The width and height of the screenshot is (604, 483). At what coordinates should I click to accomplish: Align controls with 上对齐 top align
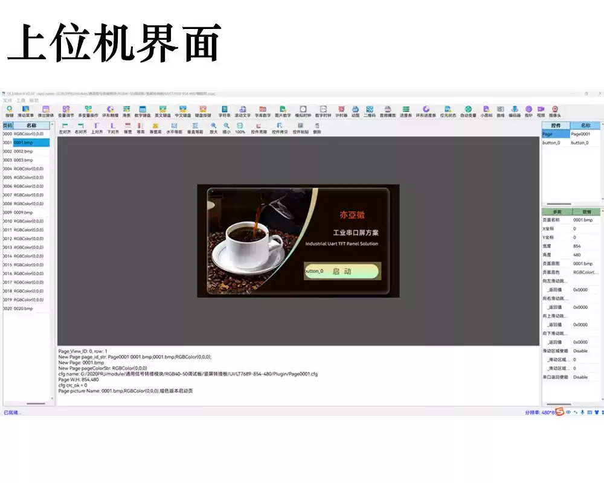[97, 128]
